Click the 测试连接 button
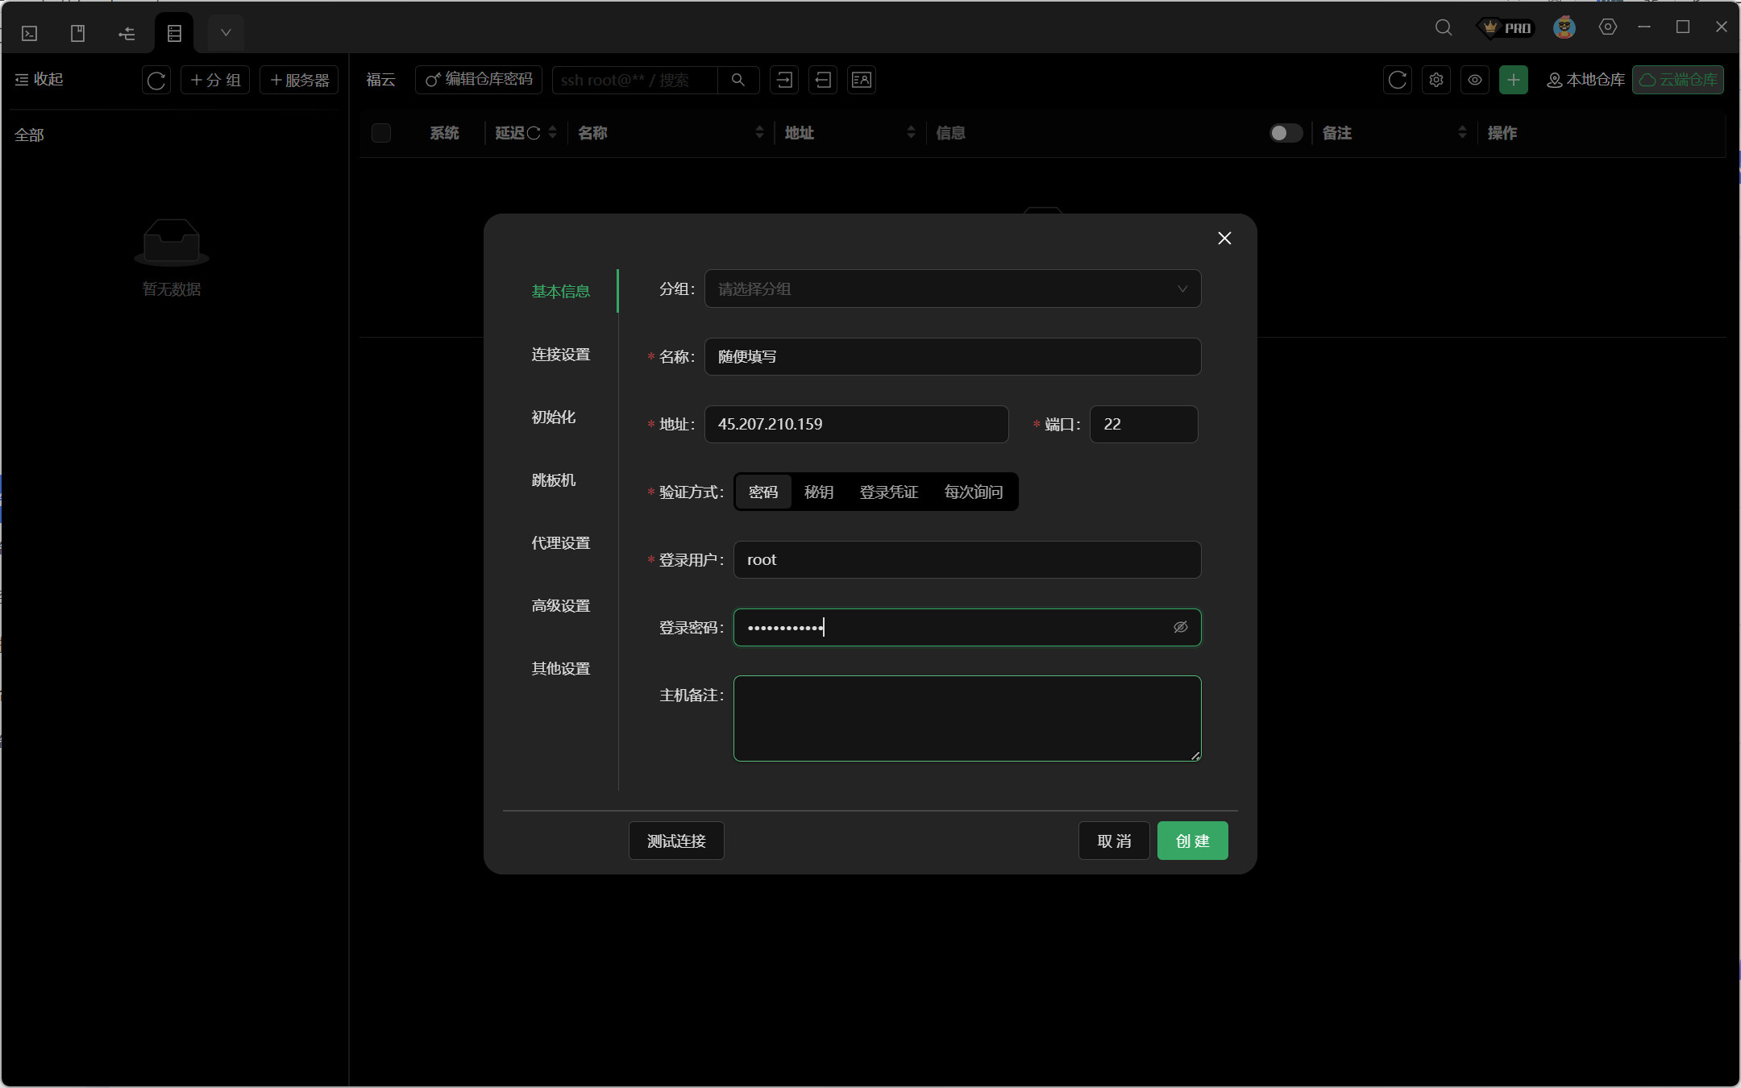This screenshot has width=1741, height=1088. coord(675,841)
